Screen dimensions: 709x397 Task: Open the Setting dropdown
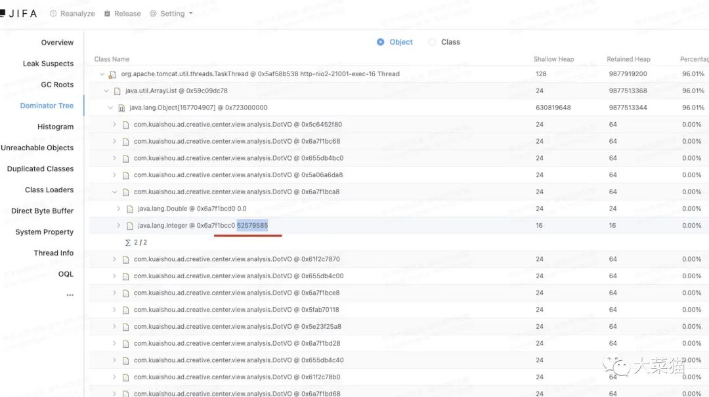tap(171, 14)
